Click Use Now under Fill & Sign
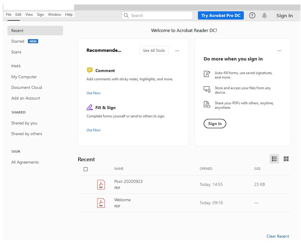Image resolution: width=301 pixels, height=243 pixels. click(x=94, y=130)
